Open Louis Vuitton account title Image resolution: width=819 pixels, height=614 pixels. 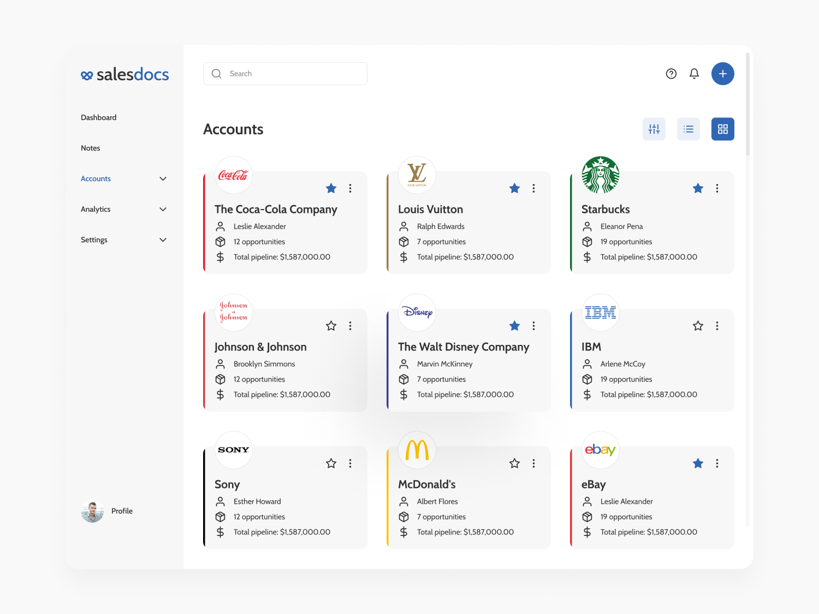(431, 210)
